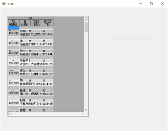Click the 住所2 column header
The image size is (168, 131).
[x=36, y=25]
